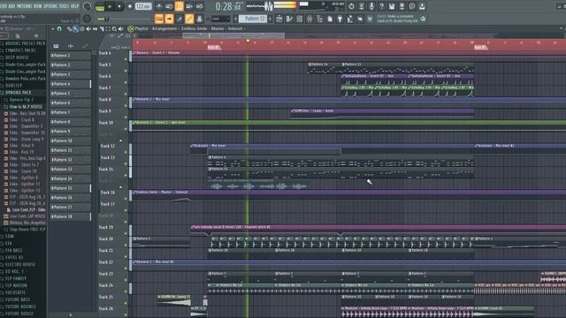
Task: Open the ADD menu
Action: 11,6
